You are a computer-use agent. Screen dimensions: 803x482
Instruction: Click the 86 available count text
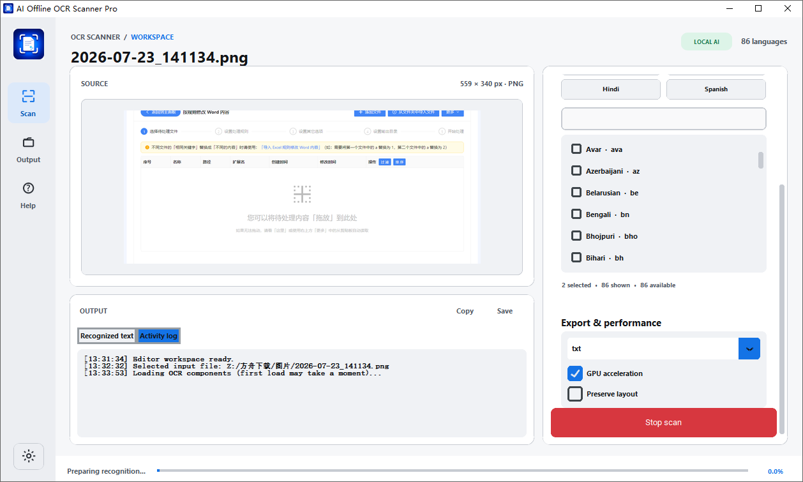[657, 285]
